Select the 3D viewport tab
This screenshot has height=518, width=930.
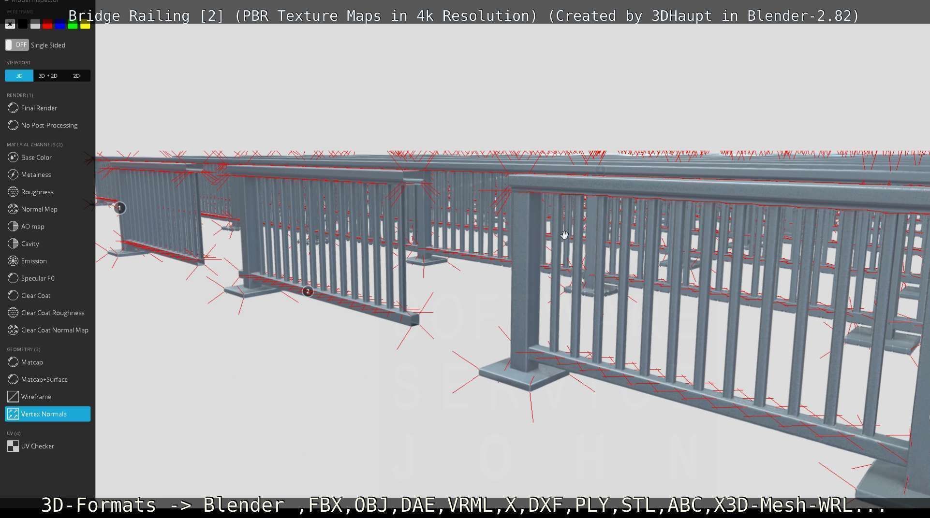pos(19,76)
